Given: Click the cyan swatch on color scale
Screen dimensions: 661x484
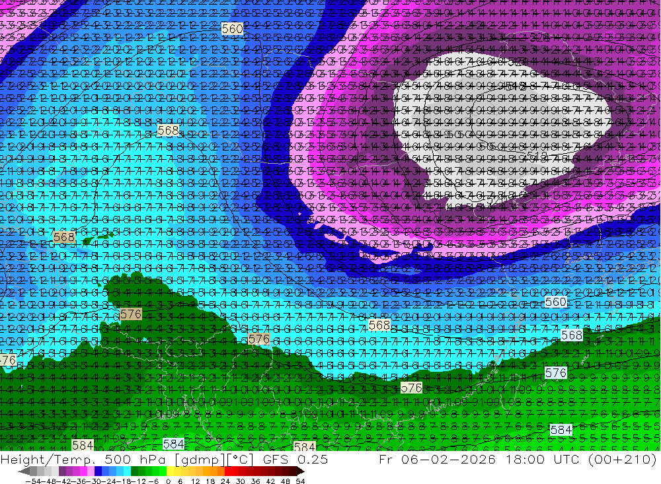Looking at the screenshot, I should tap(127, 471).
